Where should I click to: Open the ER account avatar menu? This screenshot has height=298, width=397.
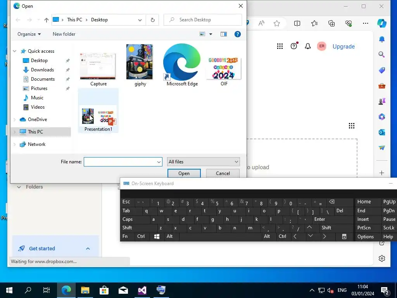coord(321,46)
